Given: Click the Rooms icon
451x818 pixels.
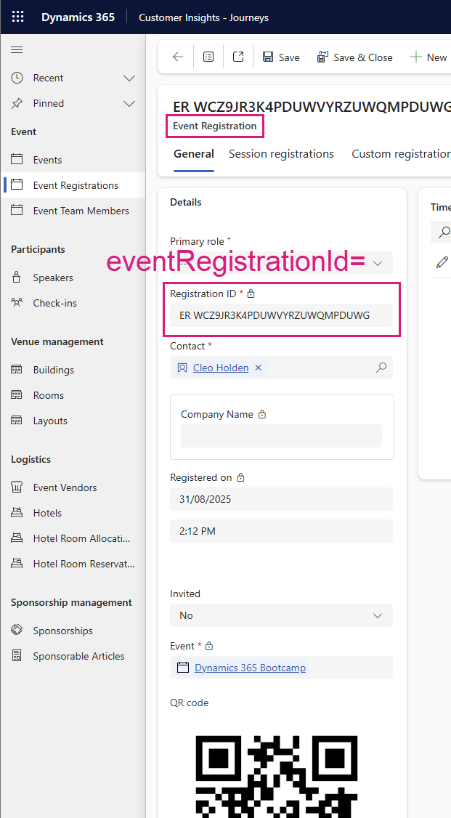Looking at the screenshot, I should pos(17,395).
